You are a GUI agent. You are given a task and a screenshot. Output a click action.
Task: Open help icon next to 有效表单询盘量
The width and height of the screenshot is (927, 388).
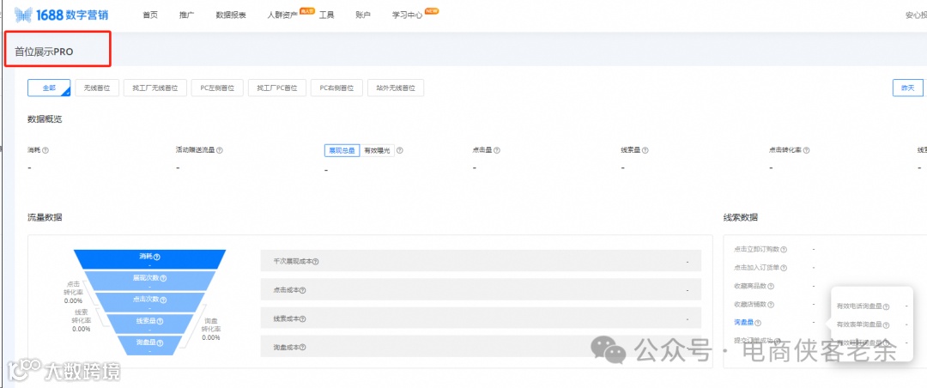[x=886, y=324]
